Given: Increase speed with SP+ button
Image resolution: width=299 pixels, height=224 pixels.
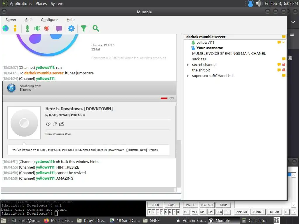Looking at the screenshot, I should click(211, 212).
